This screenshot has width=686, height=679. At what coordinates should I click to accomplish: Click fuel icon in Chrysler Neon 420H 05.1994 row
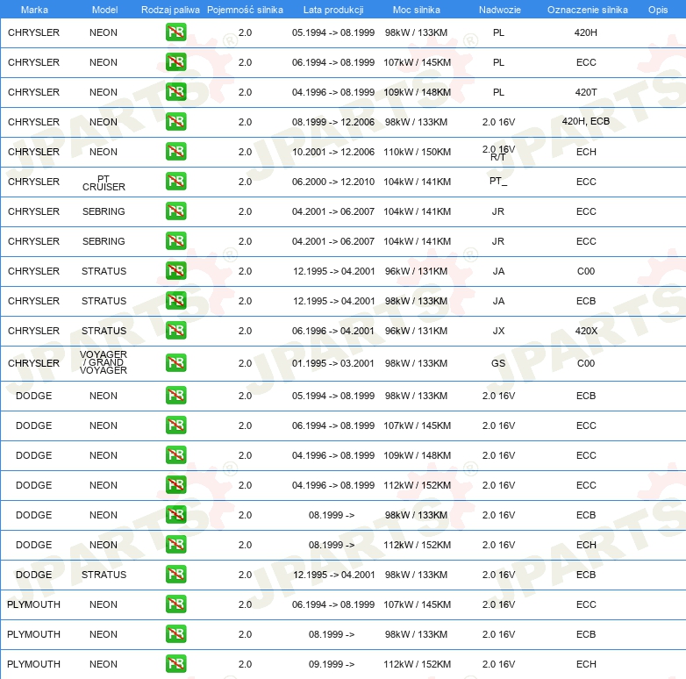point(175,32)
